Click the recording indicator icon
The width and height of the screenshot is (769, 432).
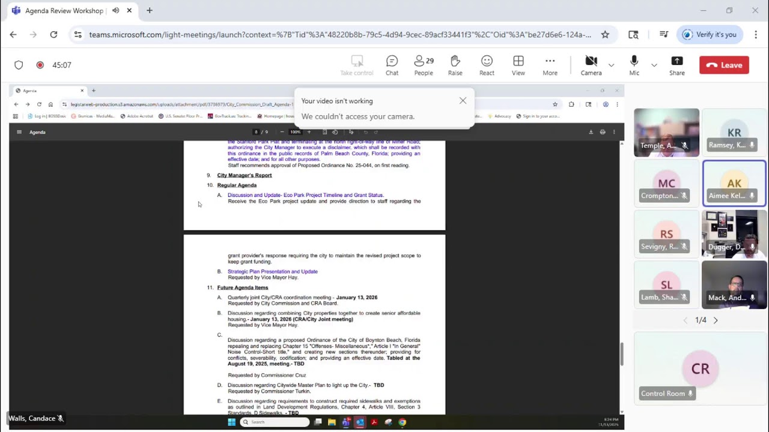[x=40, y=65]
